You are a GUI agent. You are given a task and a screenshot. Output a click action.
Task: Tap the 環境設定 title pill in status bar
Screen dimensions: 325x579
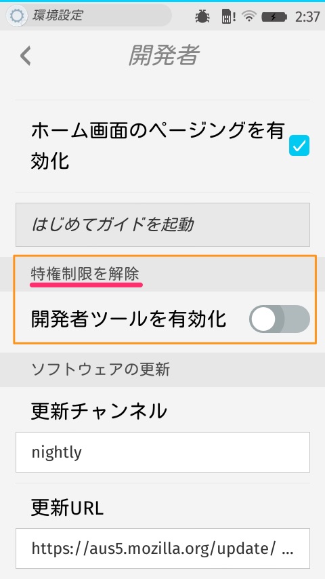click(x=89, y=16)
